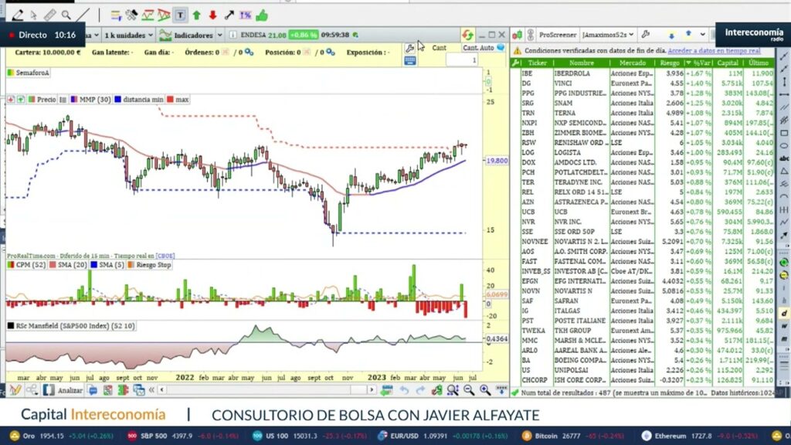Sort by Ticker column header

[537, 63]
